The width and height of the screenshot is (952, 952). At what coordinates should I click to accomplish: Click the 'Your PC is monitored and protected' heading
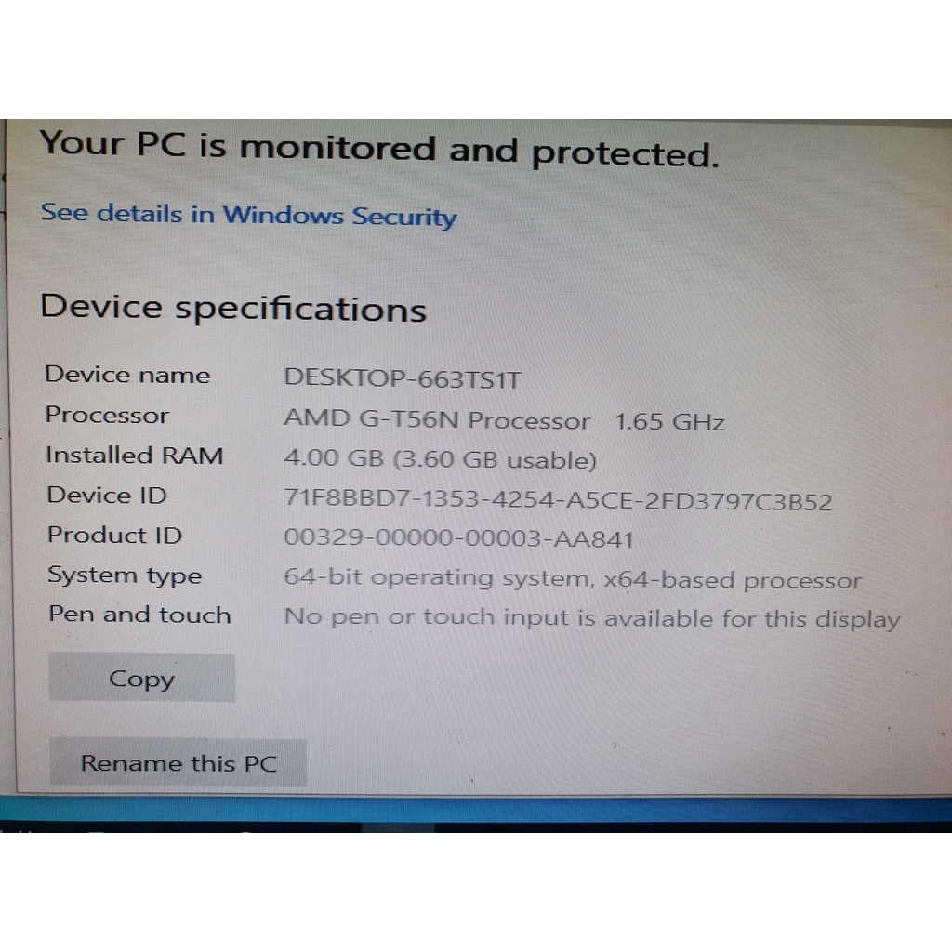(379, 150)
